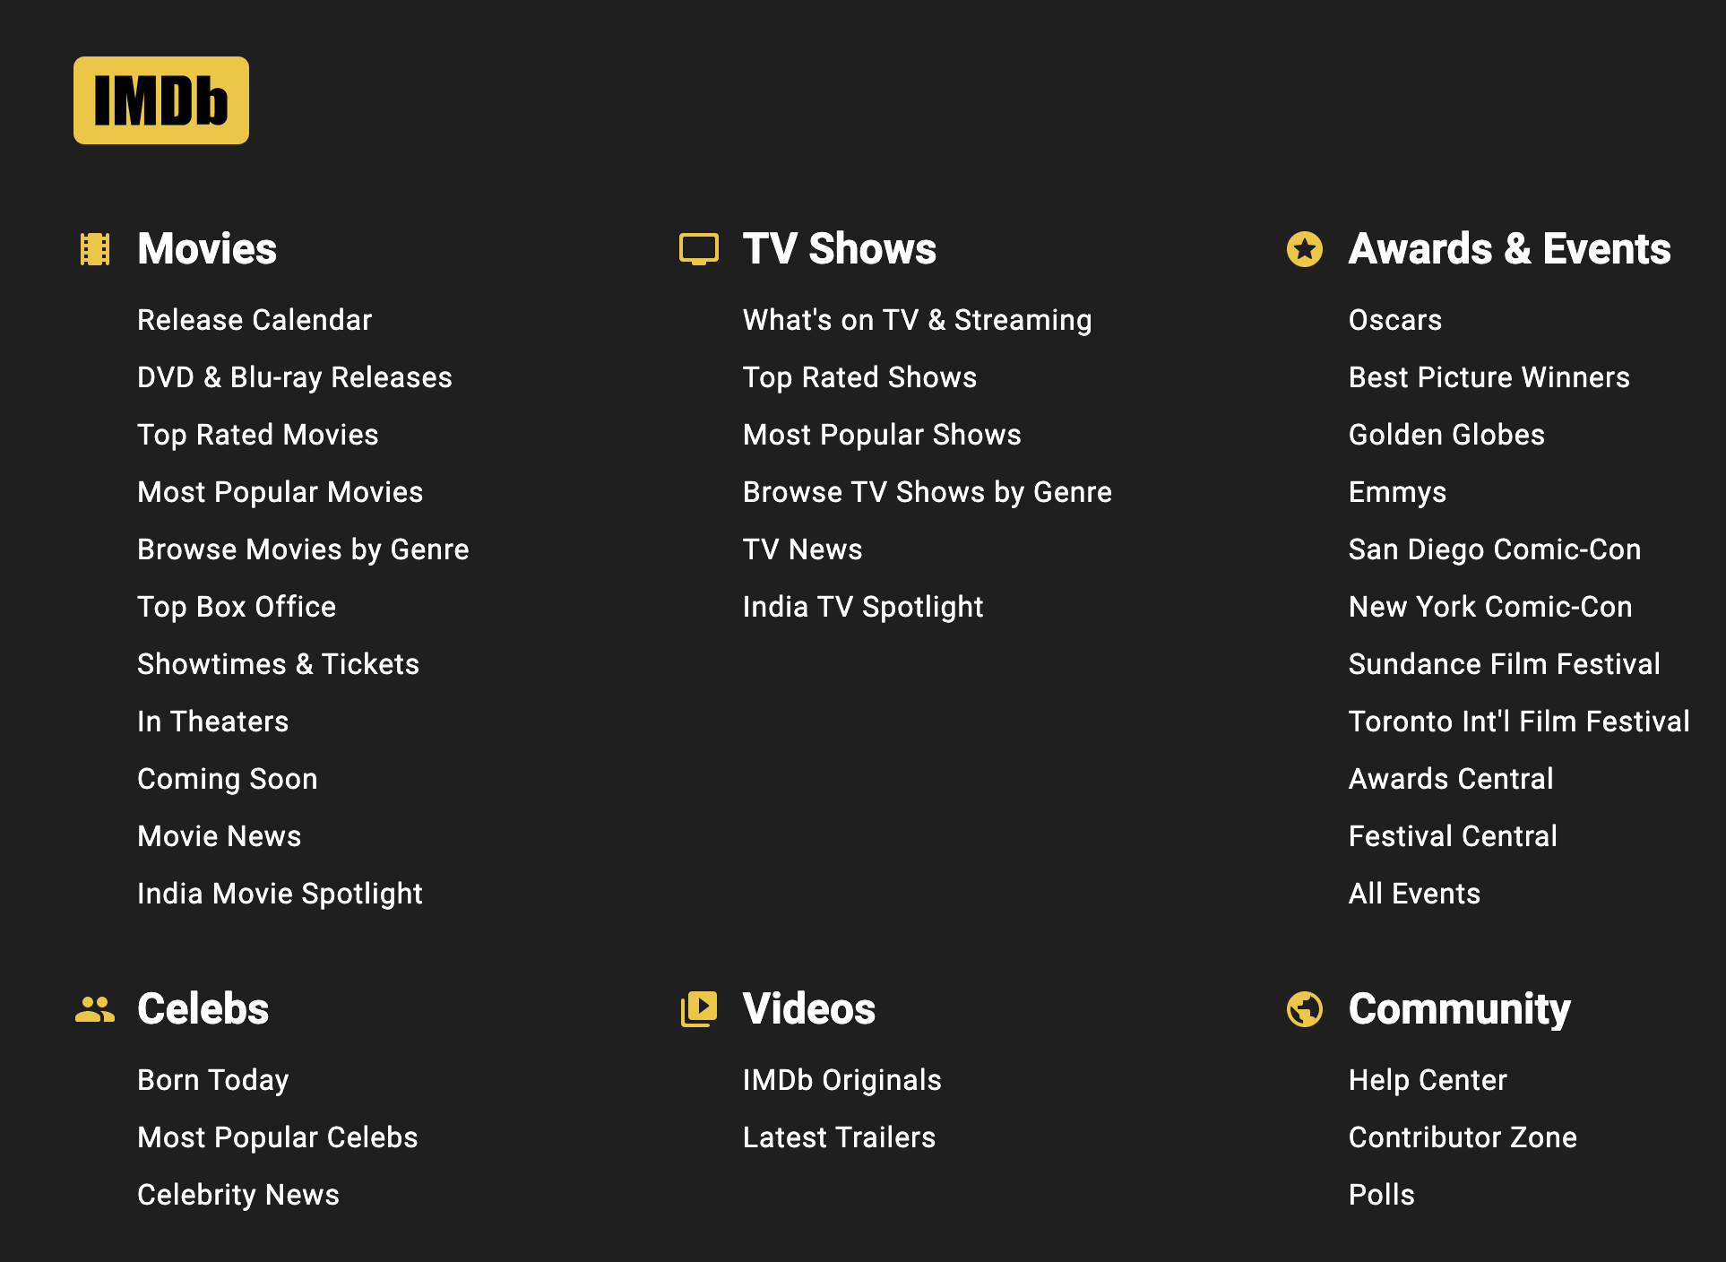Viewport: 1726px width, 1262px height.
Task: Open India TV Spotlight
Action: pyautogui.click(x=863, y=607)
